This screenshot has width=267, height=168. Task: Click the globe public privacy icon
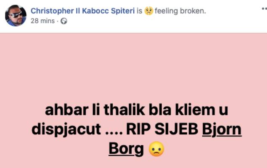[x=64, y=21]
